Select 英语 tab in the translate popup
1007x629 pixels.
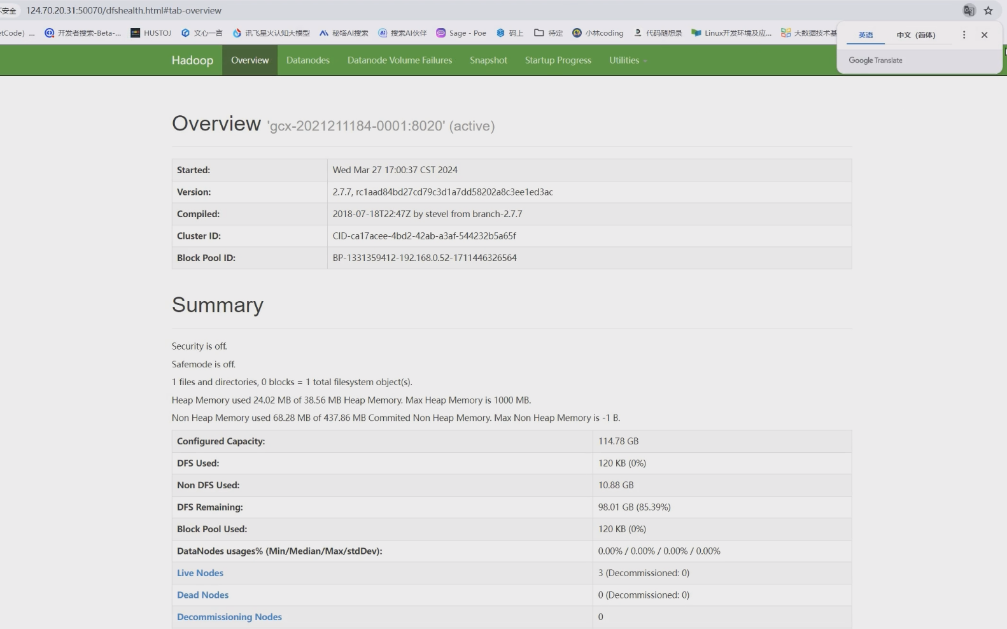pyautogui.click(x=866, y=35)
